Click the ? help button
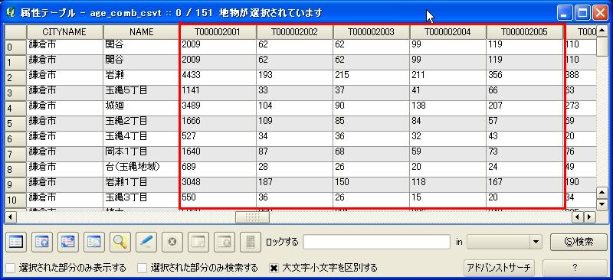Image resolution: width=613 pixels, height=280 pixels. pyautogui.click(x=575, y=268)
